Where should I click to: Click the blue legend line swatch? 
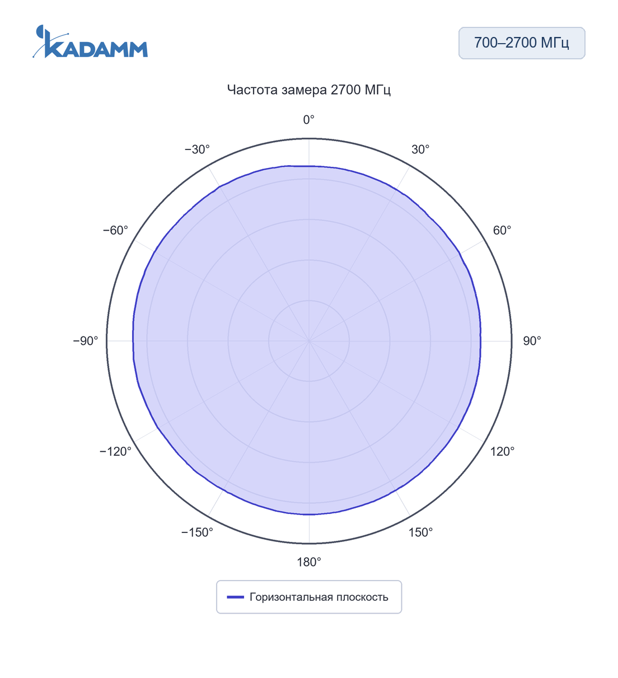235,597
